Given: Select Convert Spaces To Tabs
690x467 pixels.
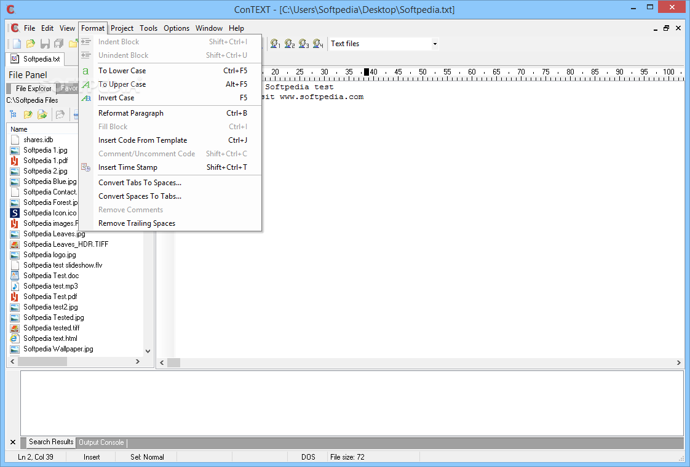Looking at the screenshot, I should click(x=170, y=196).
